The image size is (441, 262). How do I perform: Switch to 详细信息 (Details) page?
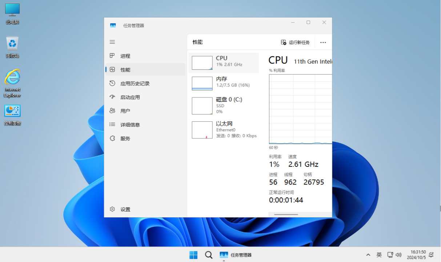pos(145,125)
